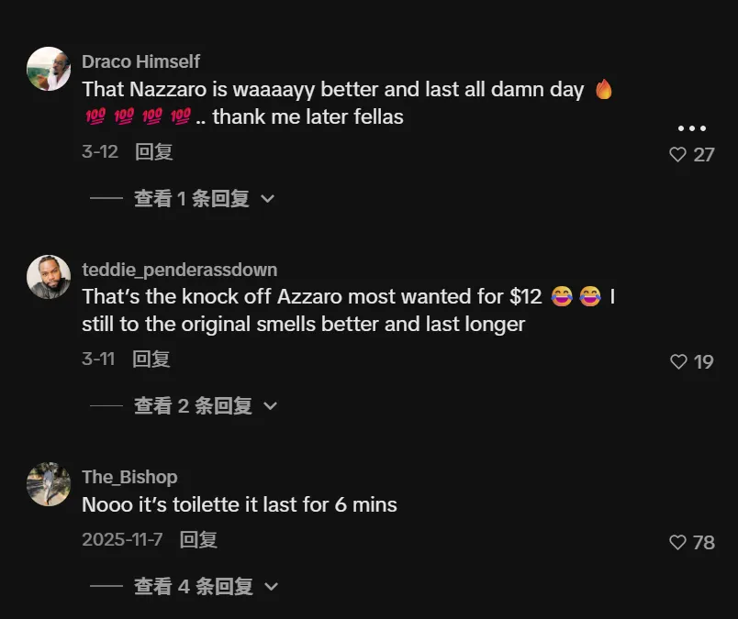This screenshot has height=619, width=738.
Task: Open the The_Bishop username link
Action: tap(129, 477)
